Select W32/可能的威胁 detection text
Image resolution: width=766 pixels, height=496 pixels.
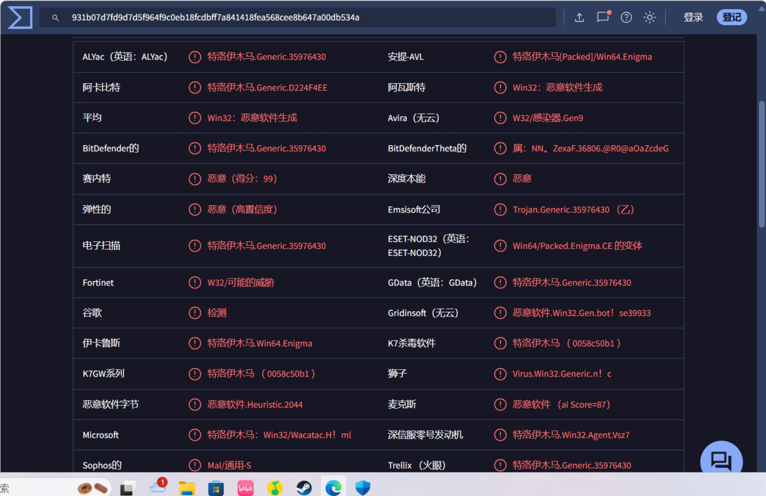tap(240, 282)
